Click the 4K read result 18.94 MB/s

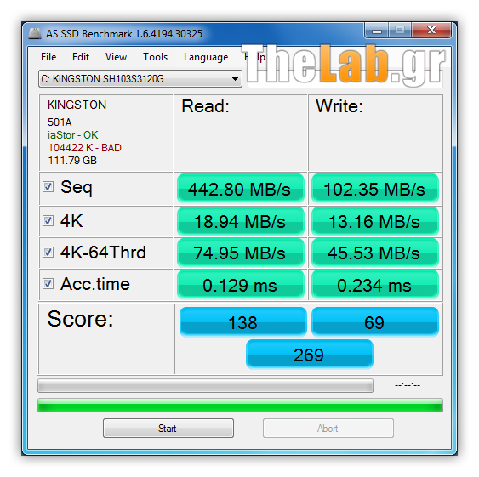click(241, 221)
